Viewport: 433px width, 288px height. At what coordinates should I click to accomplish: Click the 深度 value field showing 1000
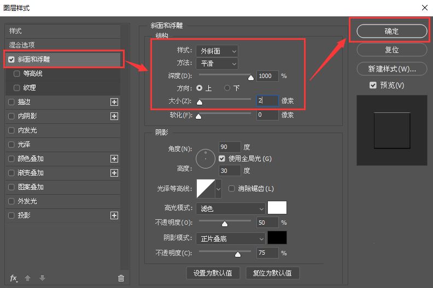tap(267, 76)
